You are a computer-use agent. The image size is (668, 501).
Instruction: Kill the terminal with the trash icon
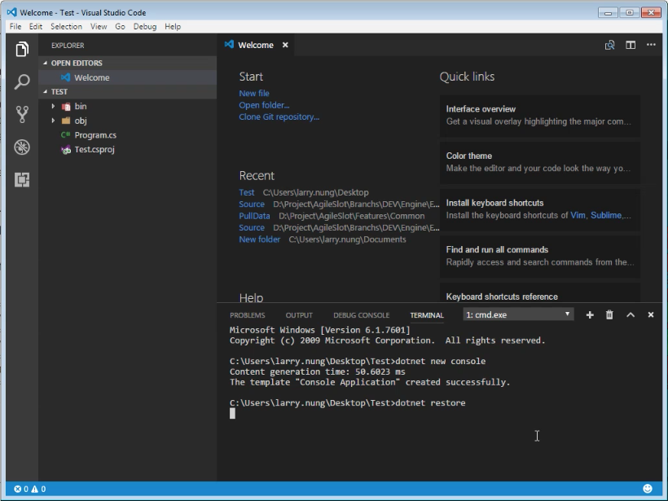609,314
